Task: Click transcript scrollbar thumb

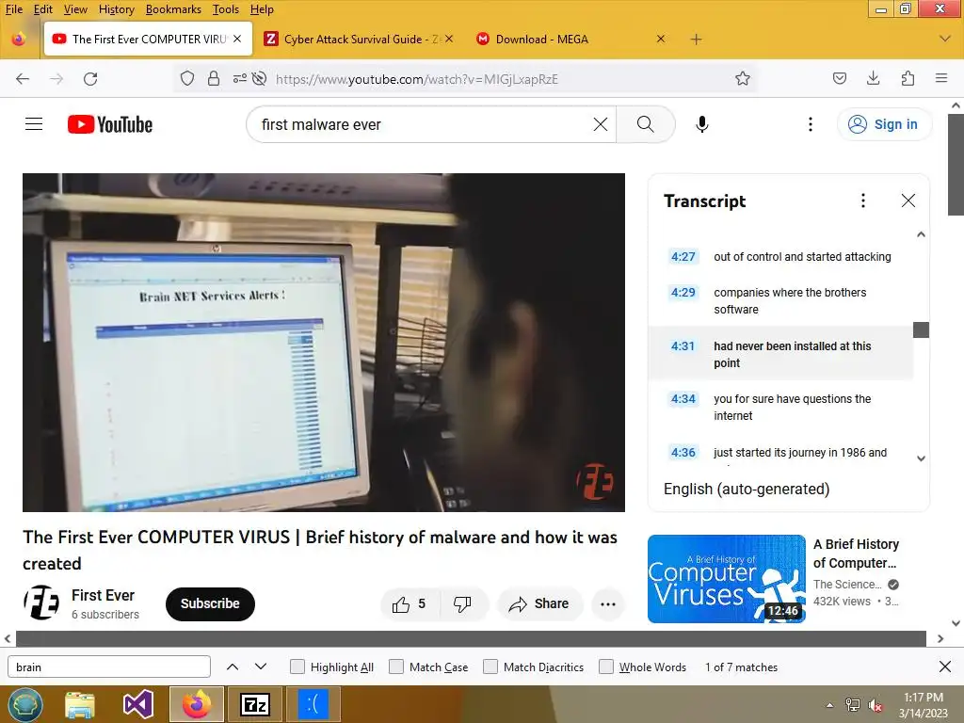Action: click(x=921, y=330)
